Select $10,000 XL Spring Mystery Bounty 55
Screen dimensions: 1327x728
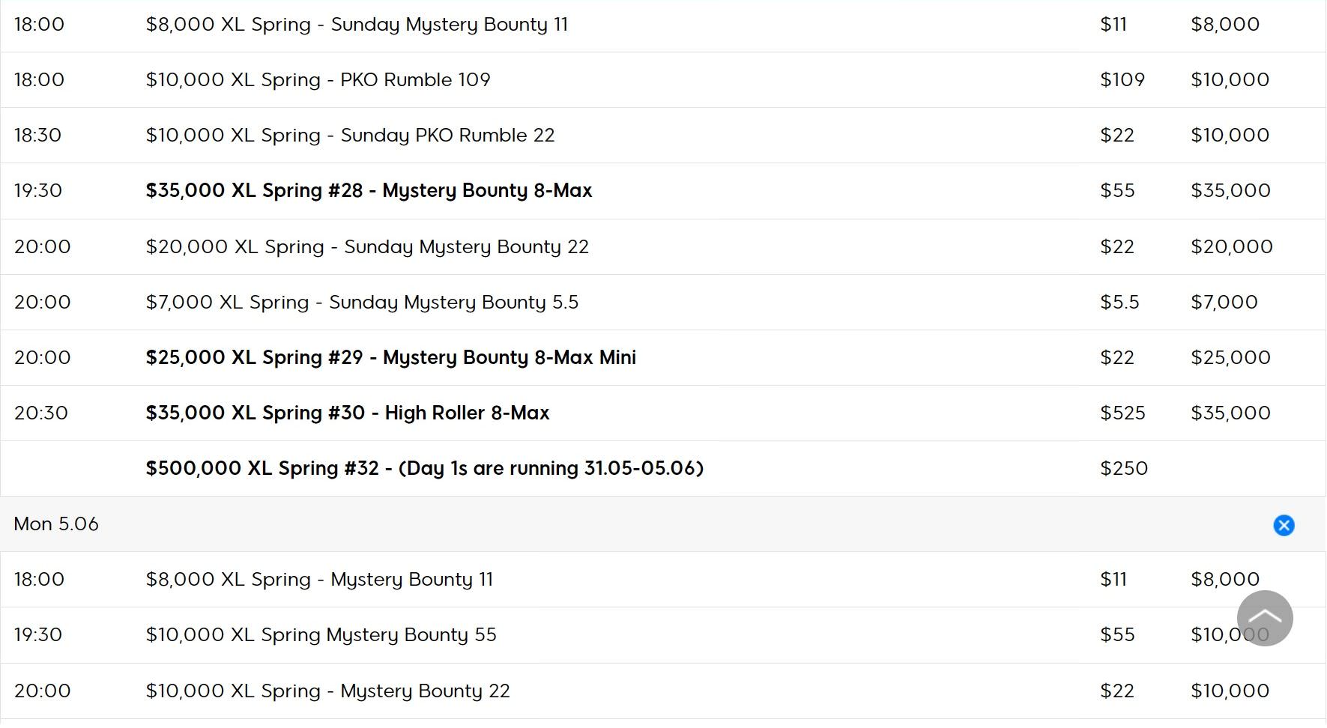pos(321,635)
